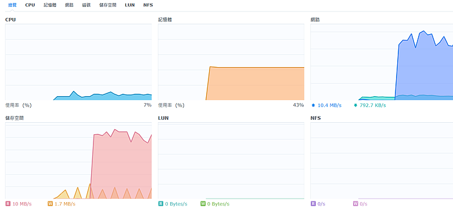453x209 pixels.
Task: Click the LUN read R icon
Action: point(161,204)
